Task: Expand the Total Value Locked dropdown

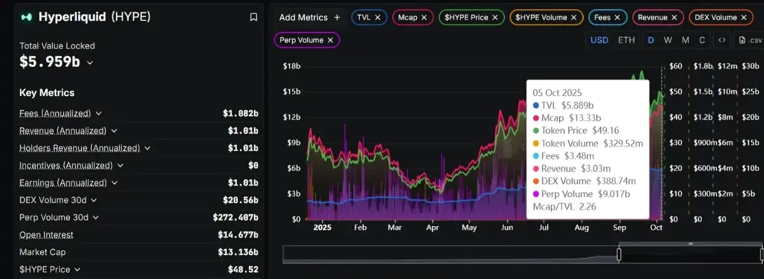Action: 90,62
